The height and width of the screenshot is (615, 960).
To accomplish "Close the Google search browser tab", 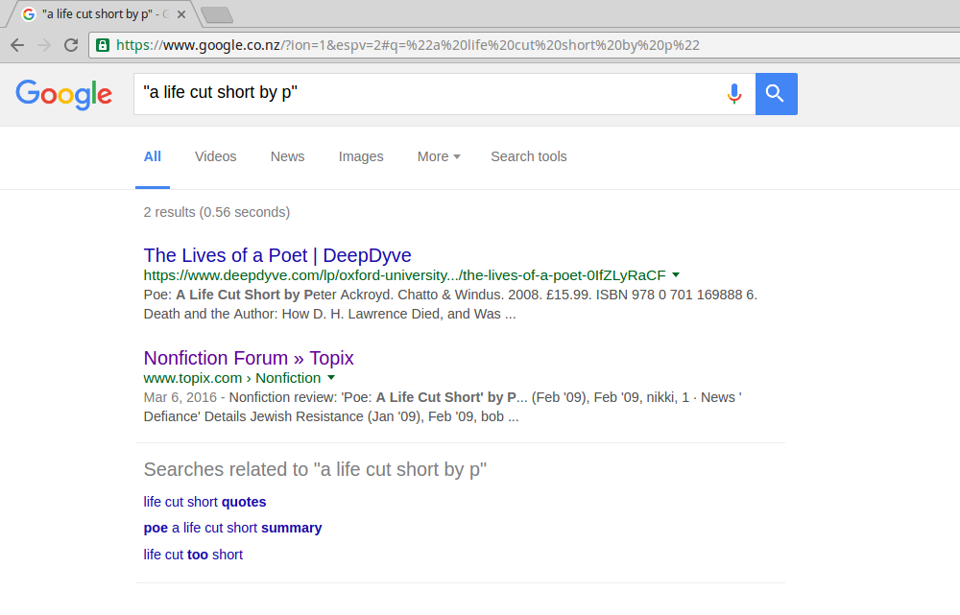I will click(x=181, y=14).
